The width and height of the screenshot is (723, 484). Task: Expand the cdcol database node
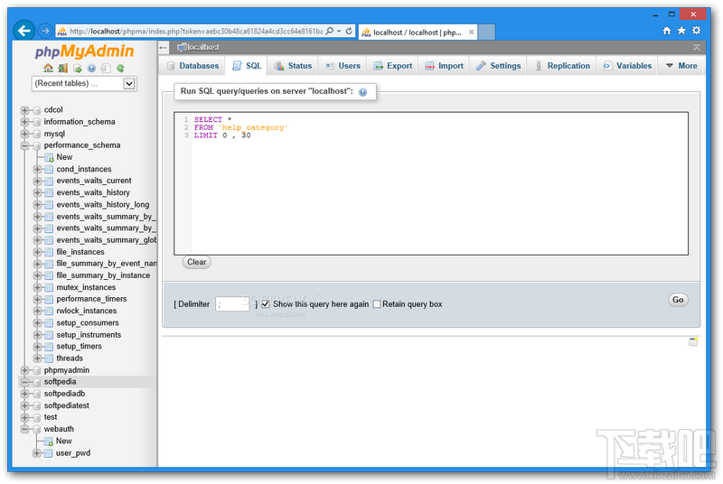point(25,110)
